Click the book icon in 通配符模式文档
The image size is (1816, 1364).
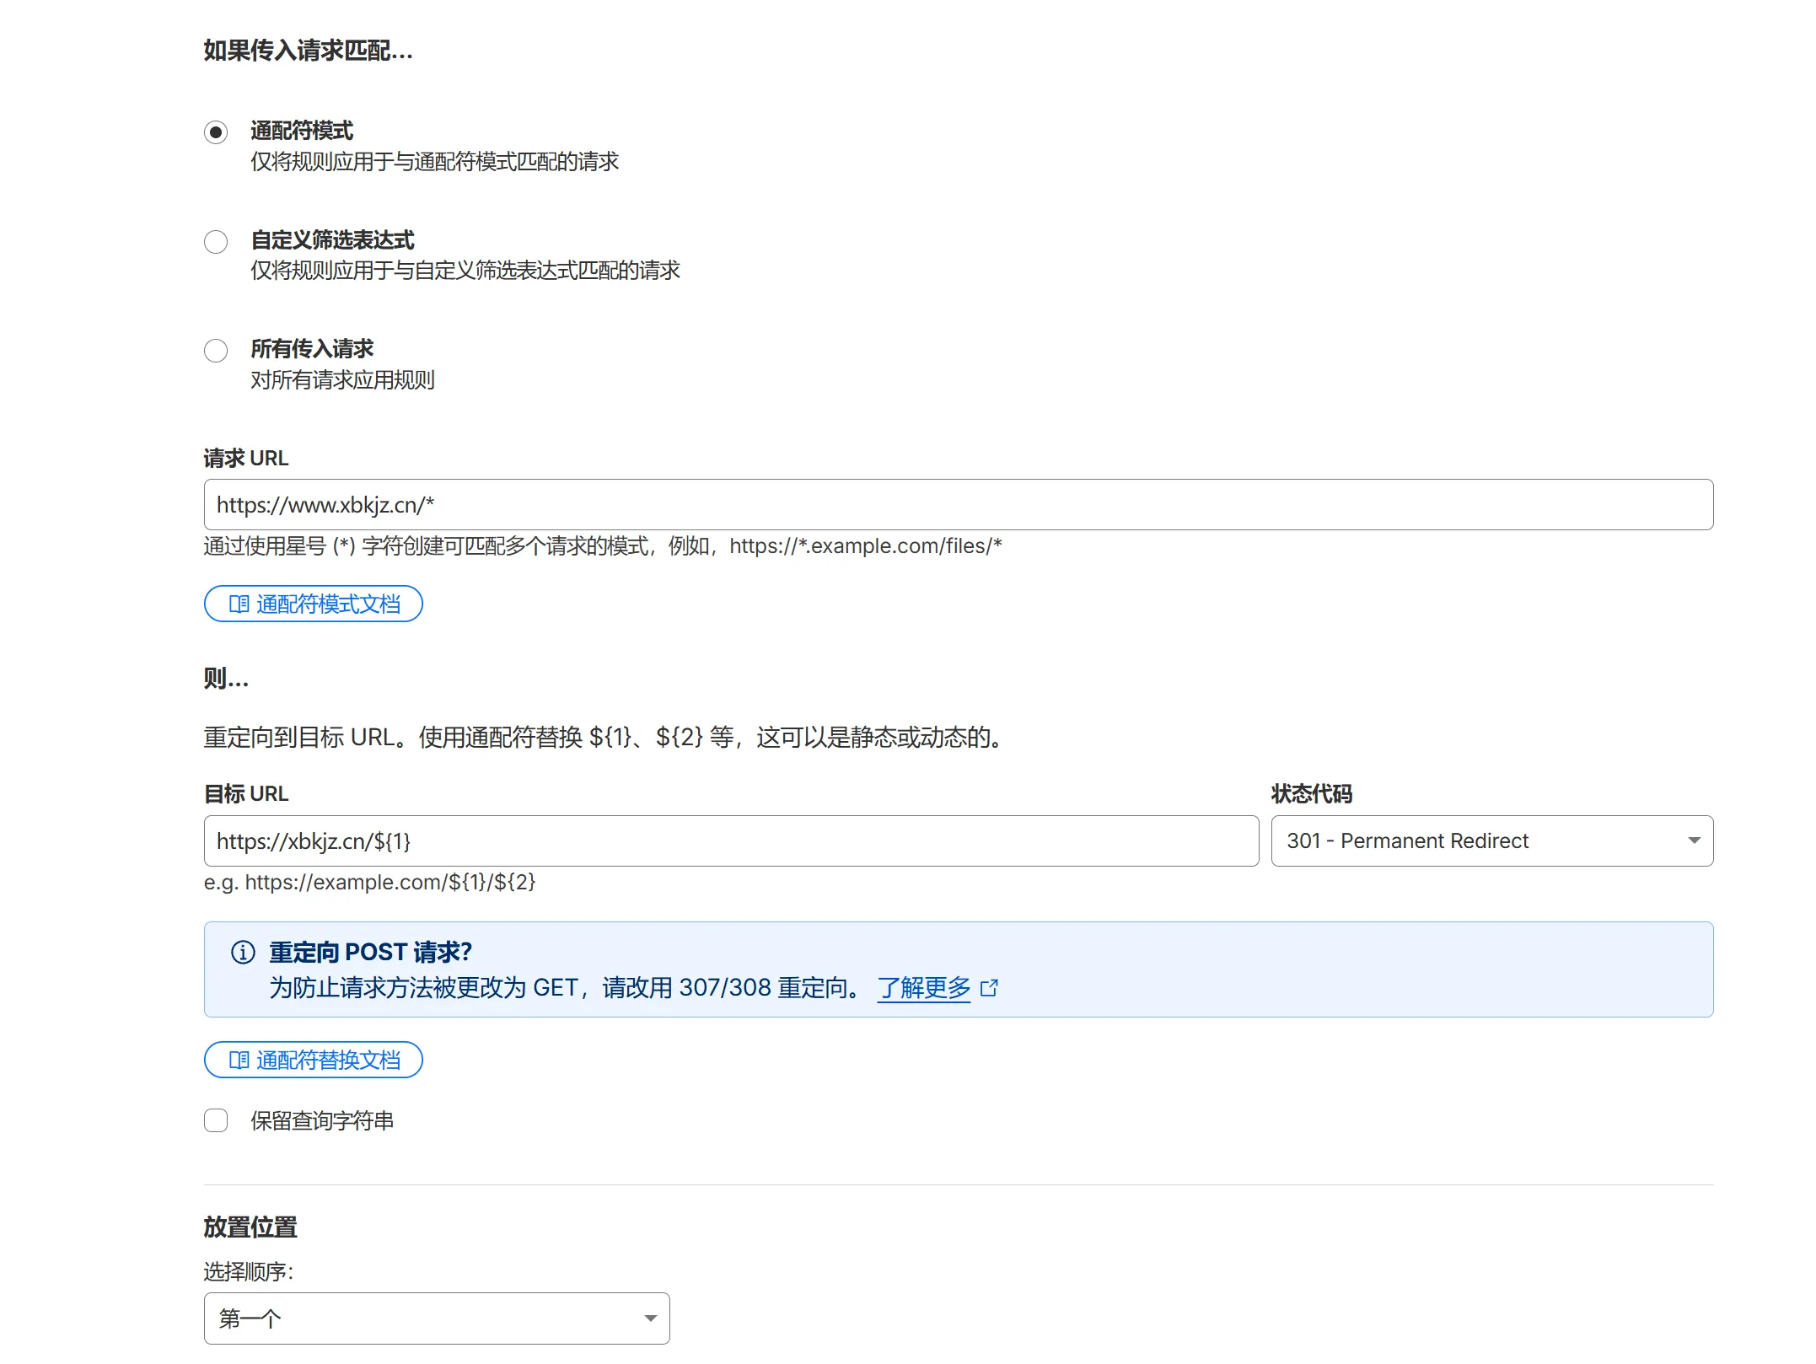[239, 604]
